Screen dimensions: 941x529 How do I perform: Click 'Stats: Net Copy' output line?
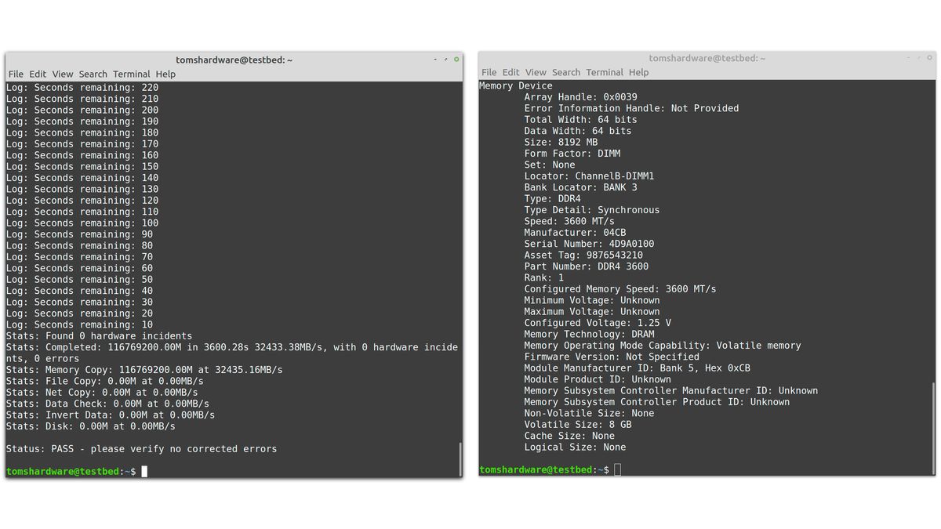(x=102, y=393)
